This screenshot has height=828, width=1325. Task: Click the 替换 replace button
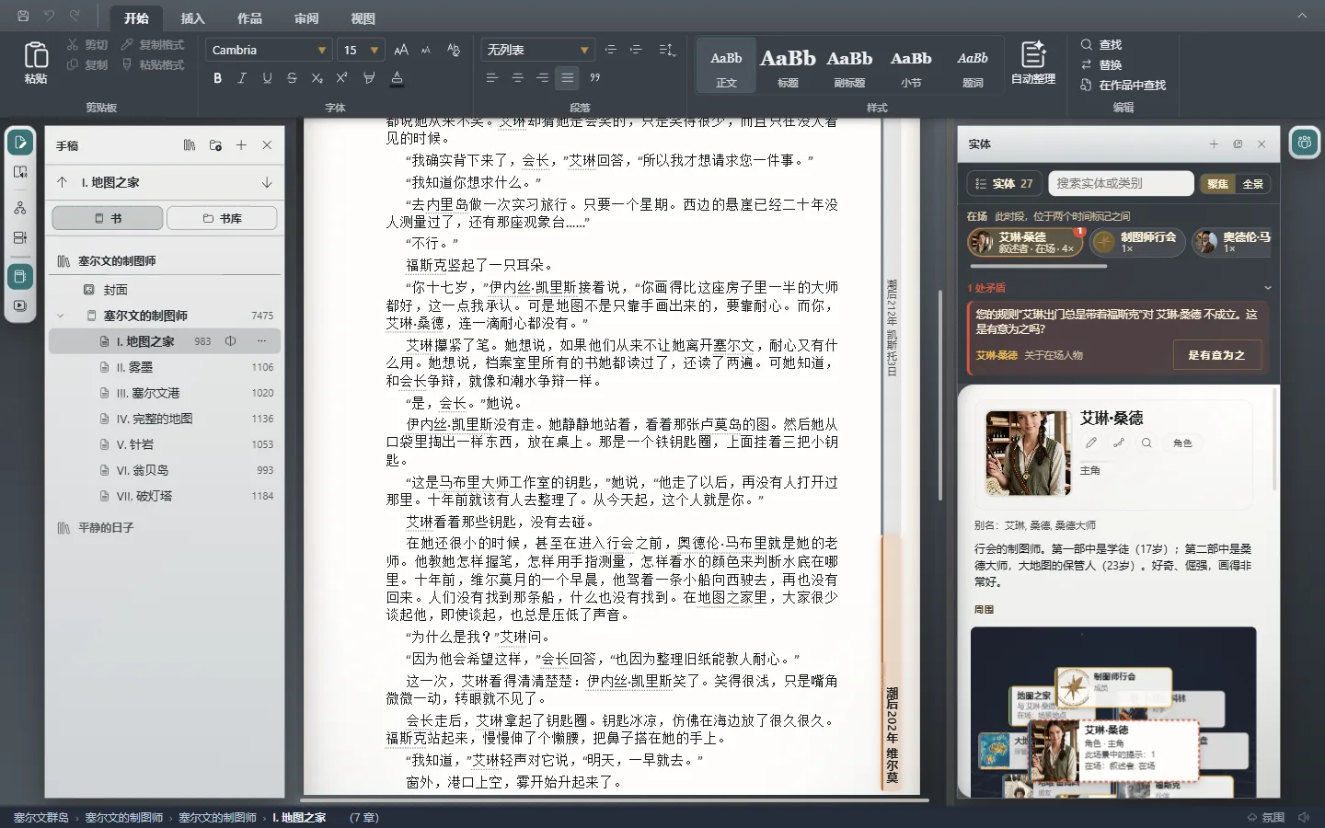1101,64
